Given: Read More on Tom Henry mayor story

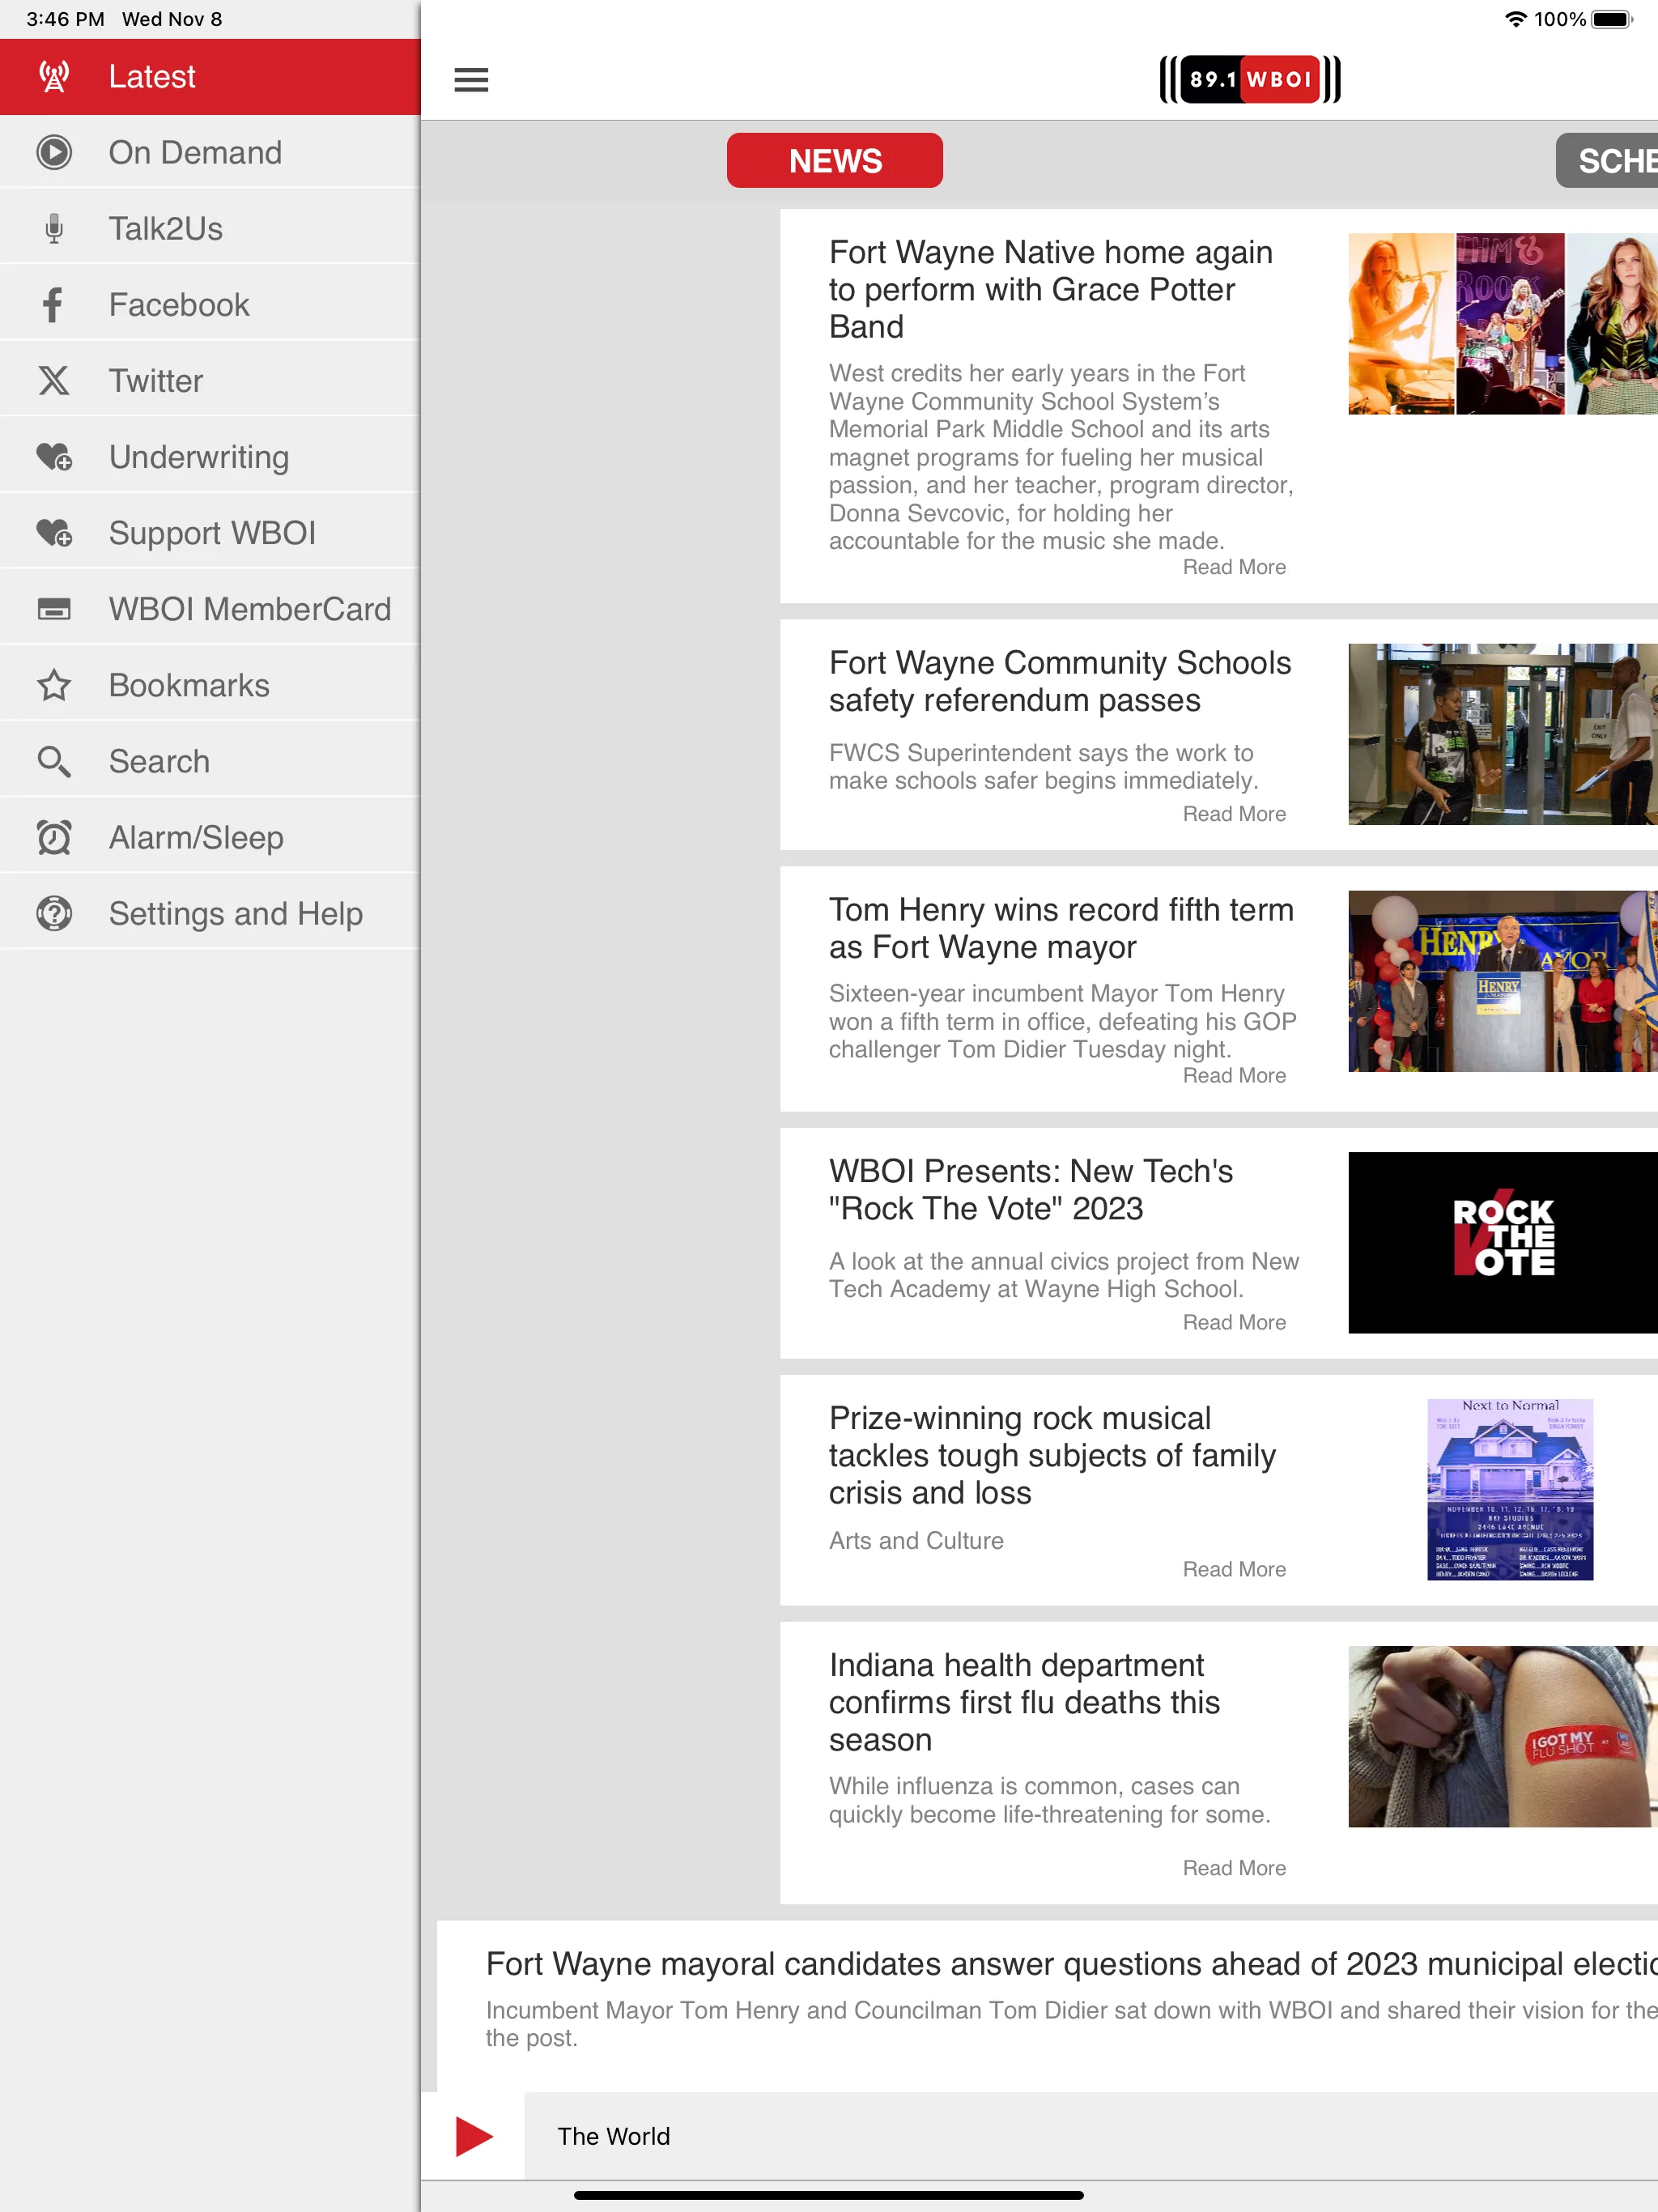Looking at the screenshot, I should tap(1234, 1075).
